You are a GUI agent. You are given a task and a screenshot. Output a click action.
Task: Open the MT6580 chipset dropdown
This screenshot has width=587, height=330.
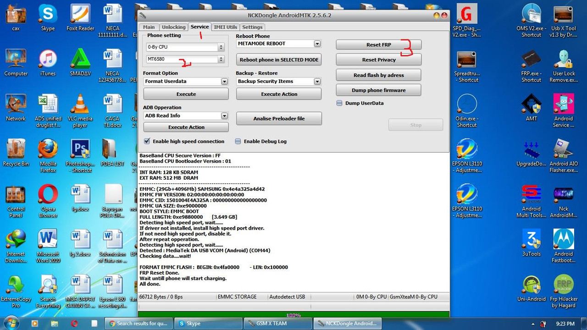221,59
